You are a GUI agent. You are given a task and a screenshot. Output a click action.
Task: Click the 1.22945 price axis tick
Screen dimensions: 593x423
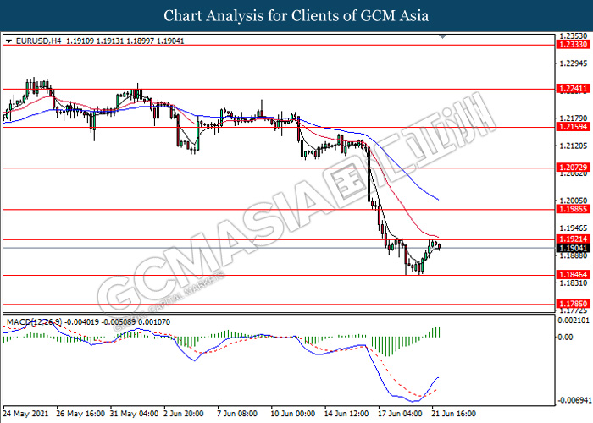[574, 63]
